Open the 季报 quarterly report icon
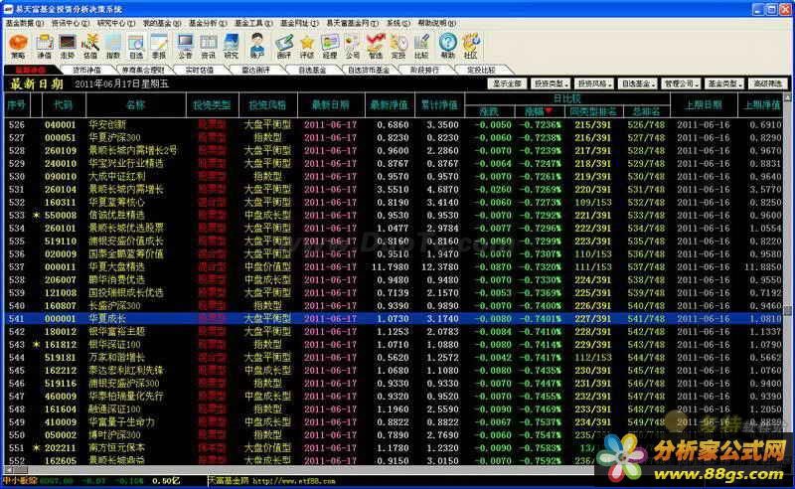Viewport: 795px width, 489px height. [159, 46]
